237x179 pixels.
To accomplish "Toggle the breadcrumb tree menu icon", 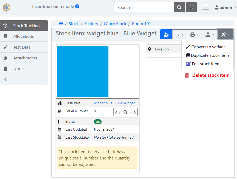I will point(61,23).
